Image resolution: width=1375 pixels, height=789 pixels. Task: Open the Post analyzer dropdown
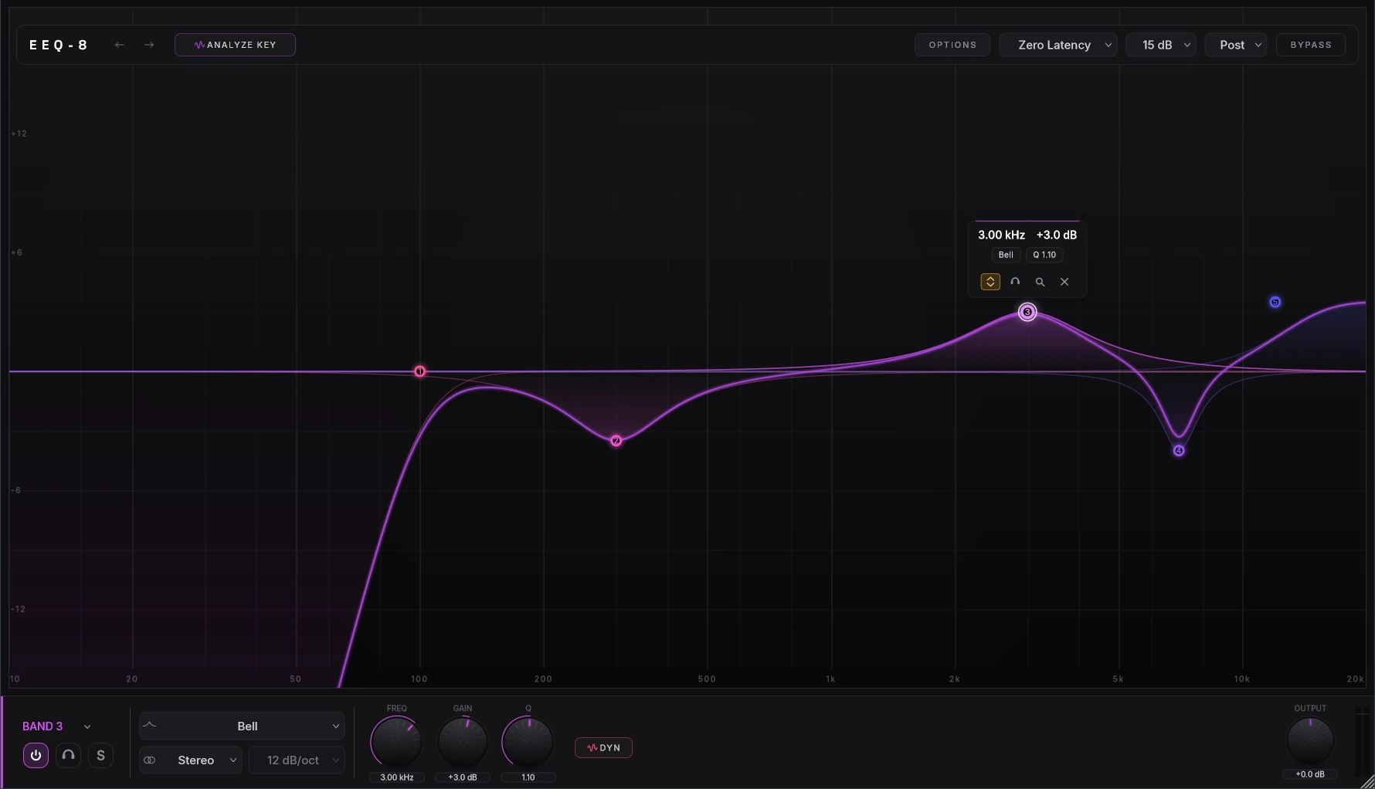(1236, 45)
